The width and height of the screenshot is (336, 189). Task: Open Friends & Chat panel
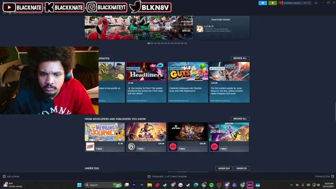pyautogui.click(x=324, y=176)
